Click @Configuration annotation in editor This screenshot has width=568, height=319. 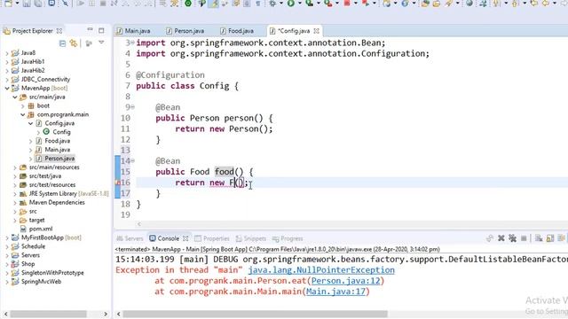170,74
